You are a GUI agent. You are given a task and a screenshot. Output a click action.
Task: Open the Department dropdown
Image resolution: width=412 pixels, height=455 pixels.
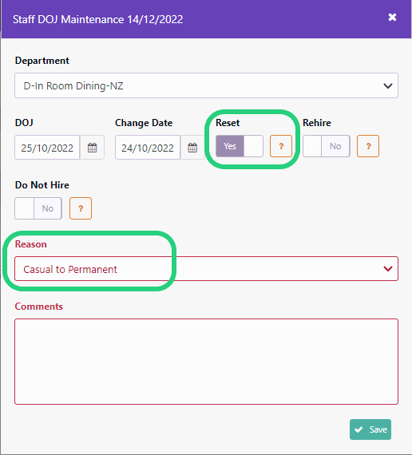click(206, 85)
